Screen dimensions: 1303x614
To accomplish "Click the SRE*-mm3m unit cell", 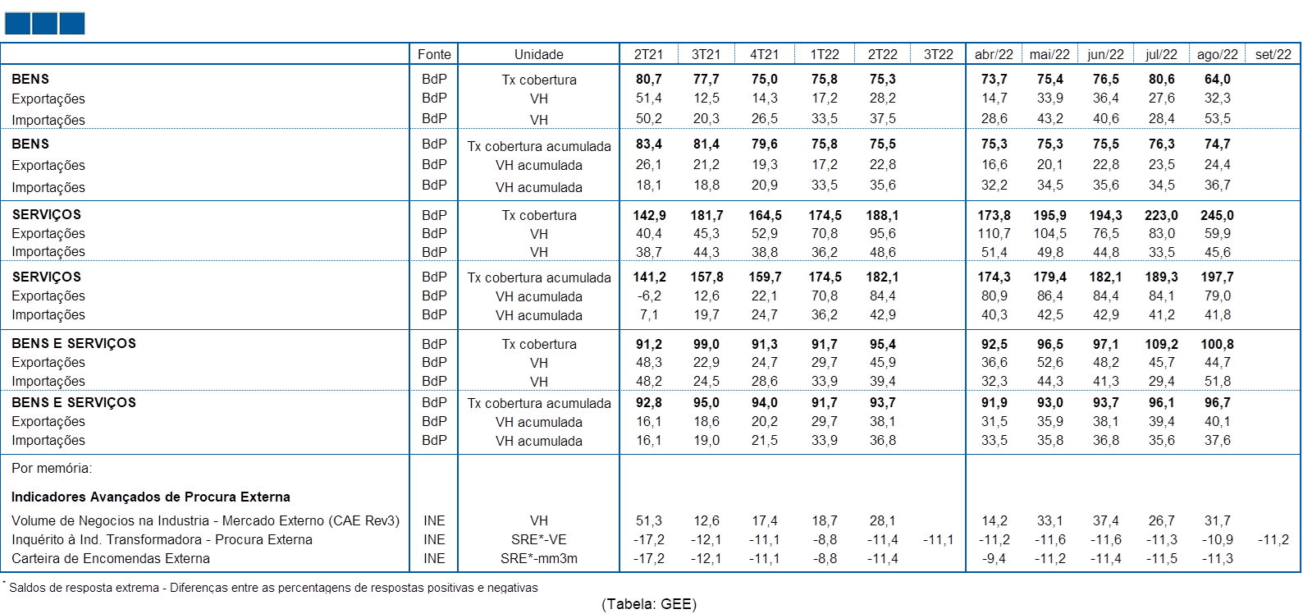I will point(539,558).
